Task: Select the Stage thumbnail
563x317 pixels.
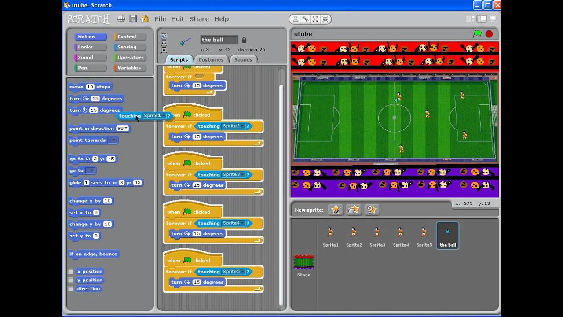Action: click(303, 265)
